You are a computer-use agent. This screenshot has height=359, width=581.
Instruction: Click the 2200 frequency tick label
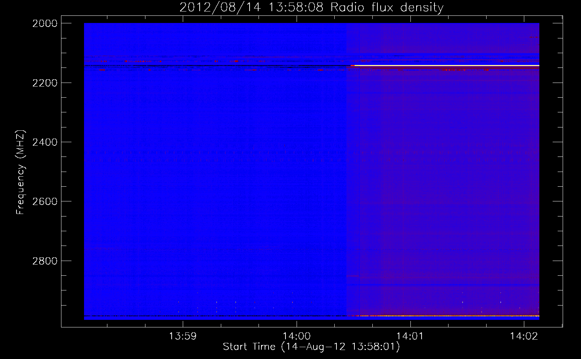45,83
